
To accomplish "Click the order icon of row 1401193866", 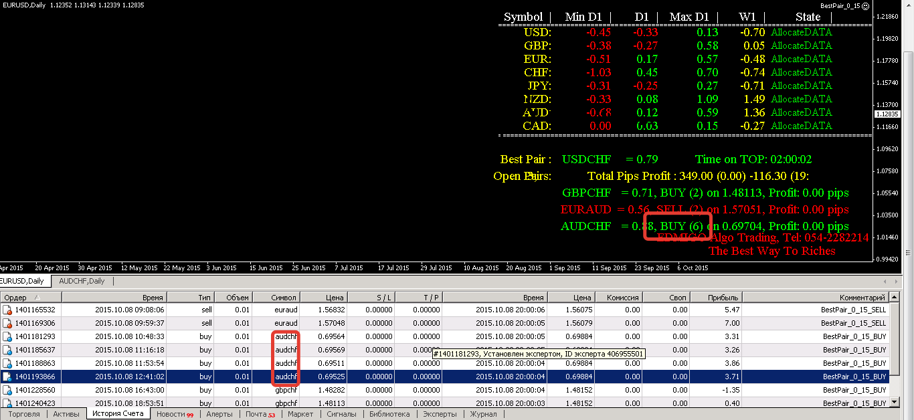I will 7,377.
